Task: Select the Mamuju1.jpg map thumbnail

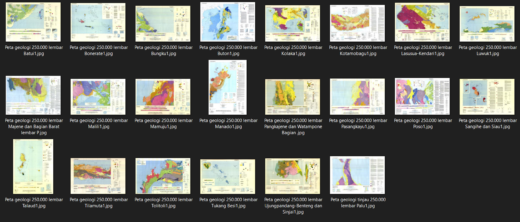Action: 163,97
